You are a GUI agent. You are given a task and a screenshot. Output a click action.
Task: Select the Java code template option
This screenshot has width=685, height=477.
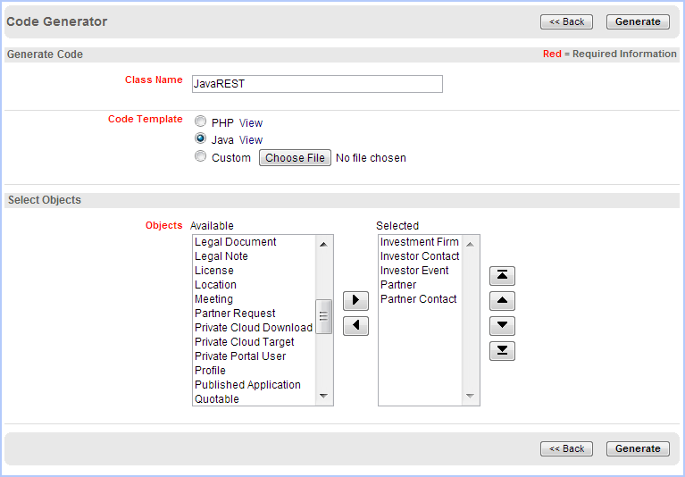pyautogui.click(x=200, y=139)
